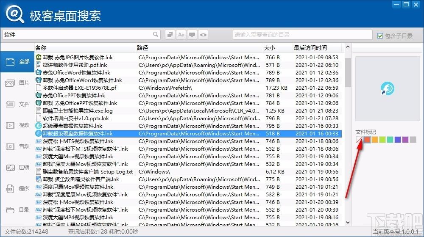Click the monitor icon in toolbar
This screenshot has height=237, width=424.
(x=192, y=35)
